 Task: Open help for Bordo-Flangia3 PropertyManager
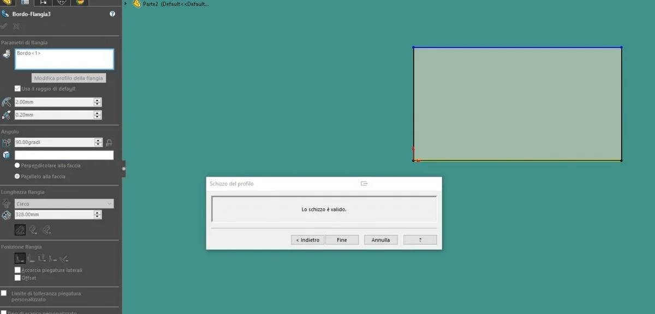[112, 14]
